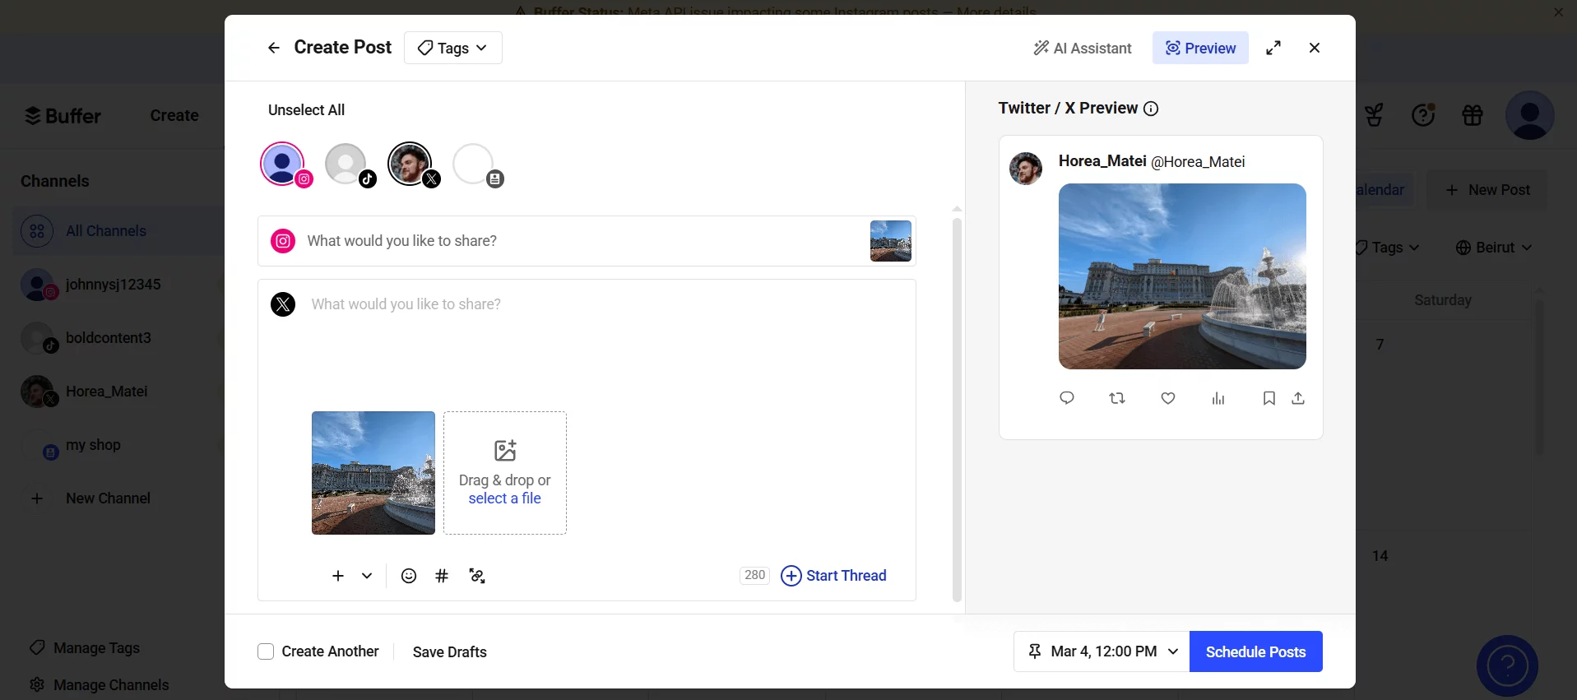Close the Create Post dialog
The image size is (1577, 700).
coord(1315,48)
